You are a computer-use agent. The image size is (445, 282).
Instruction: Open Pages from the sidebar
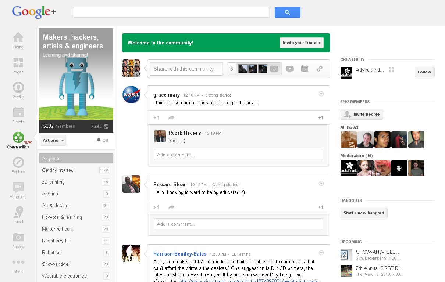(18, 65)
